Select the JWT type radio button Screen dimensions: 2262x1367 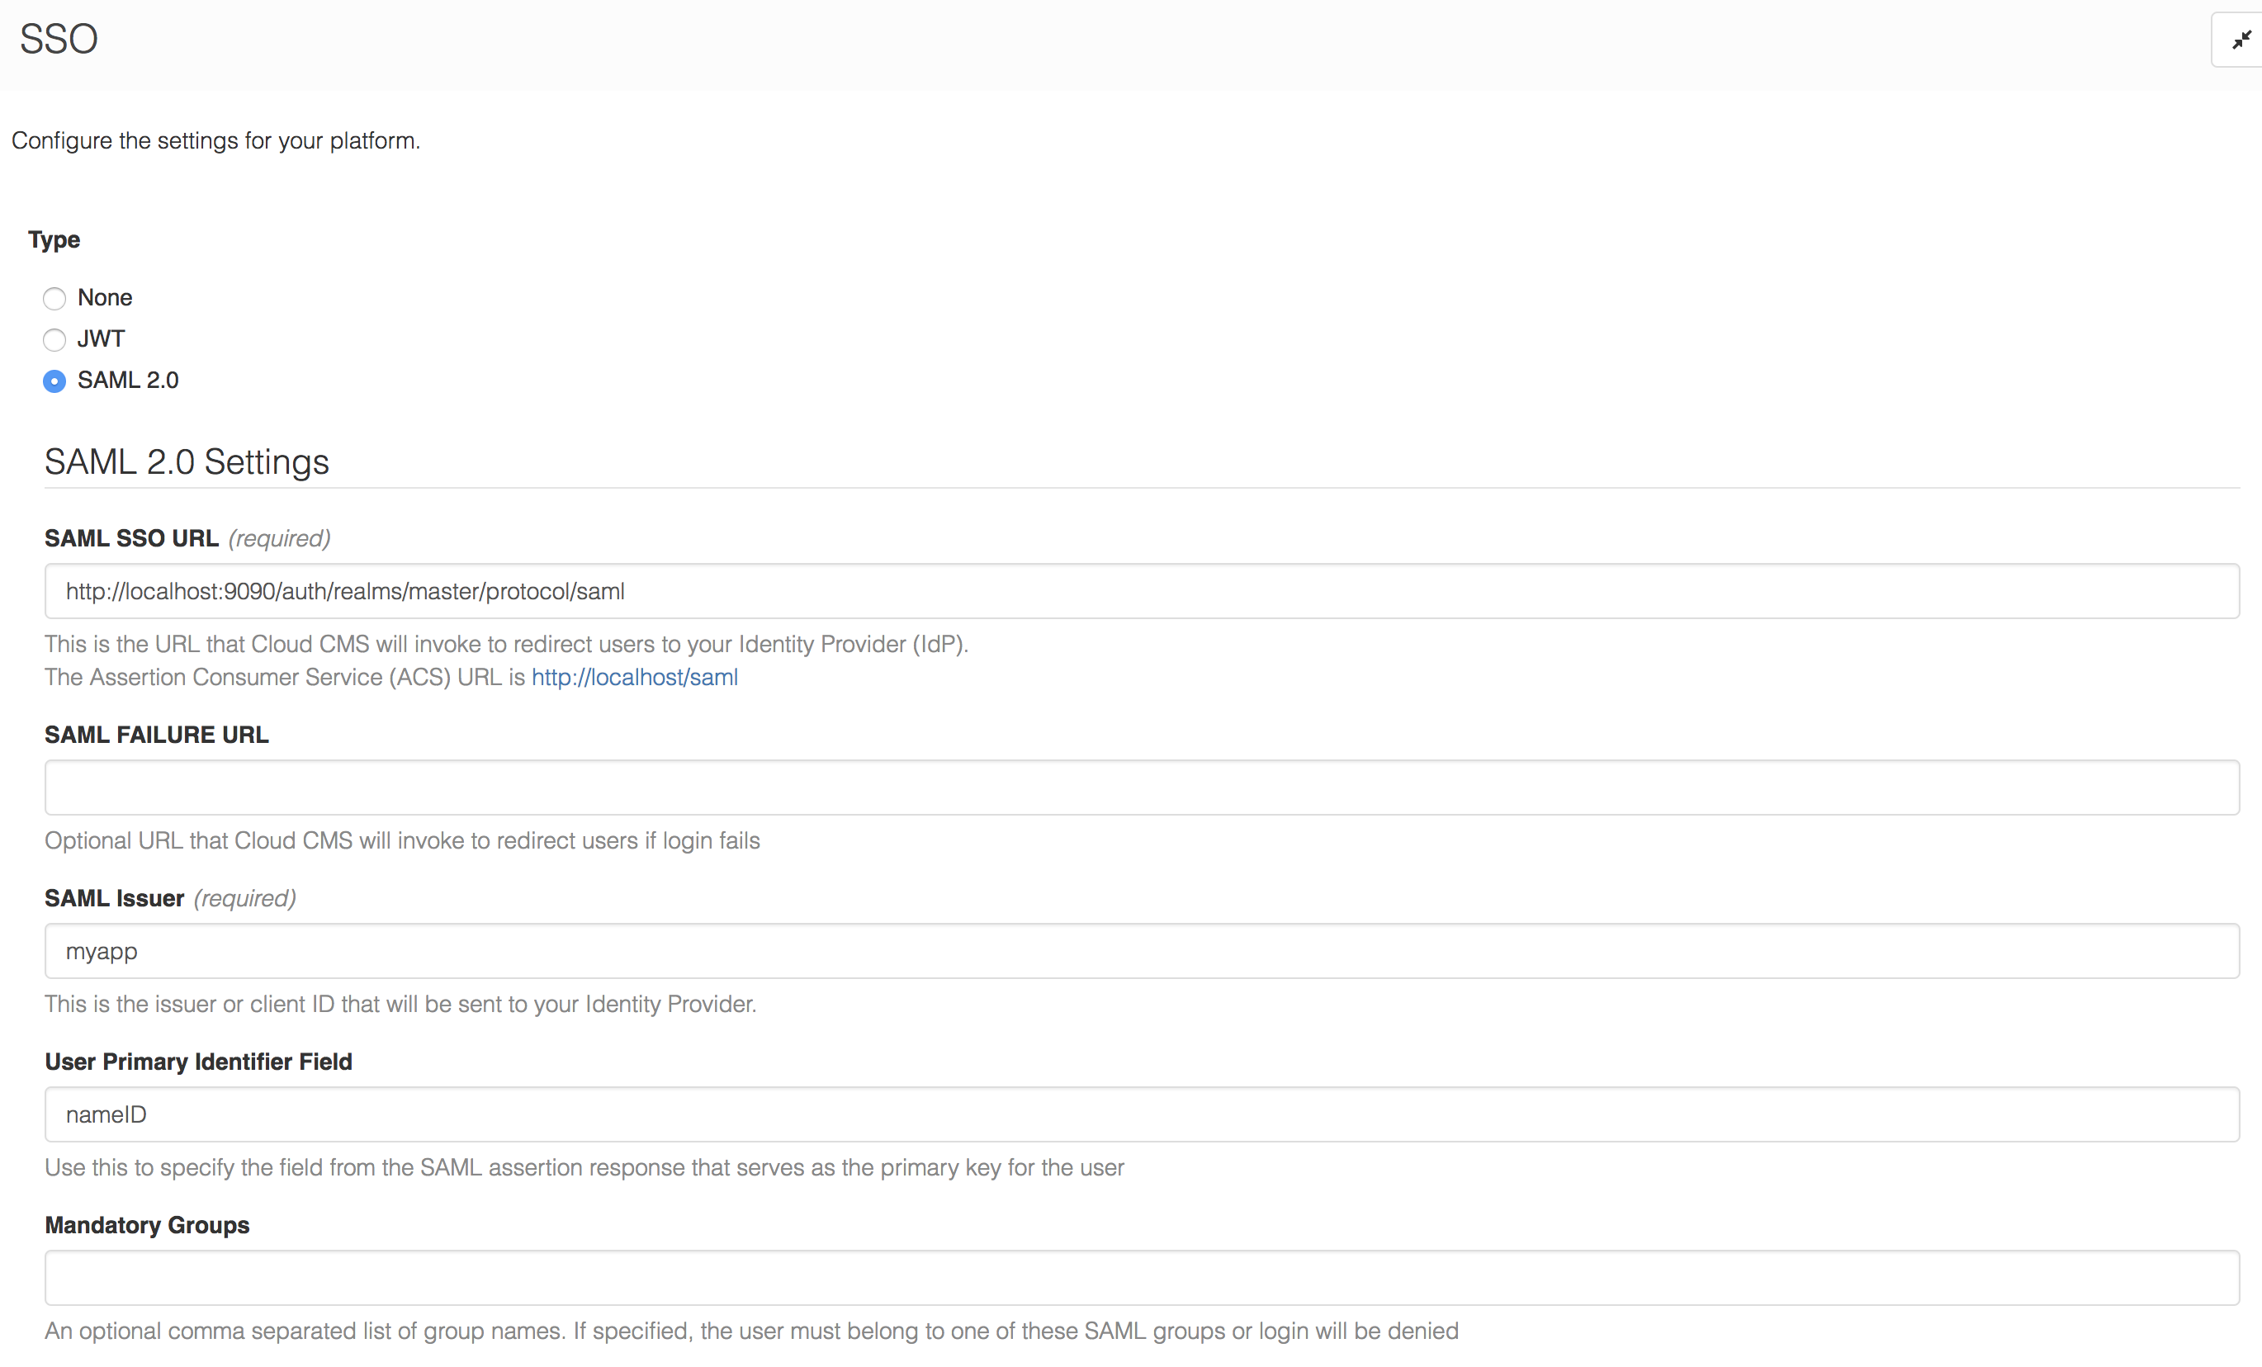[54, 339]
